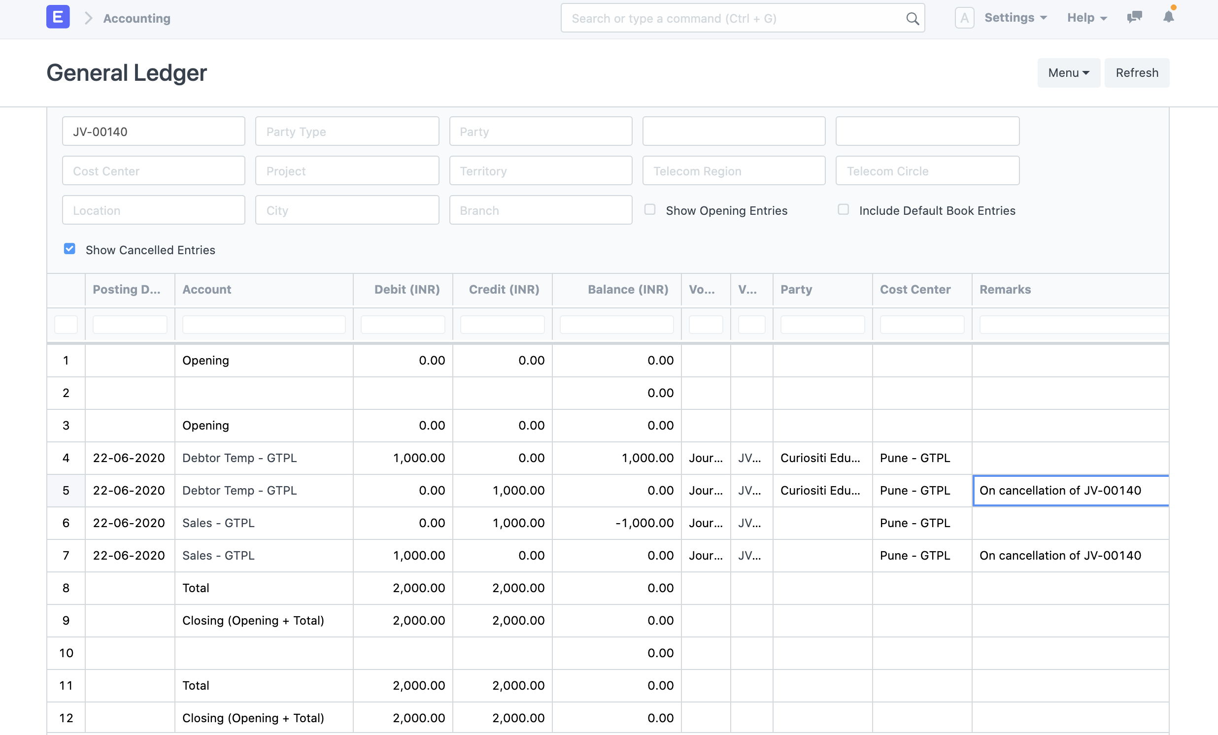Enable Show Opening Entries
Image resolution: width=1218 pixels, height=735 pixels.
point(650,209)
